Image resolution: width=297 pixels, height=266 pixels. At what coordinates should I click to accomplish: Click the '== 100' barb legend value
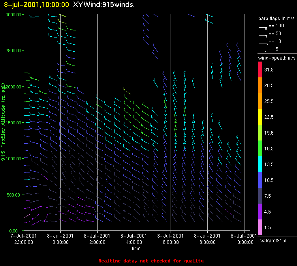point(276,26)
